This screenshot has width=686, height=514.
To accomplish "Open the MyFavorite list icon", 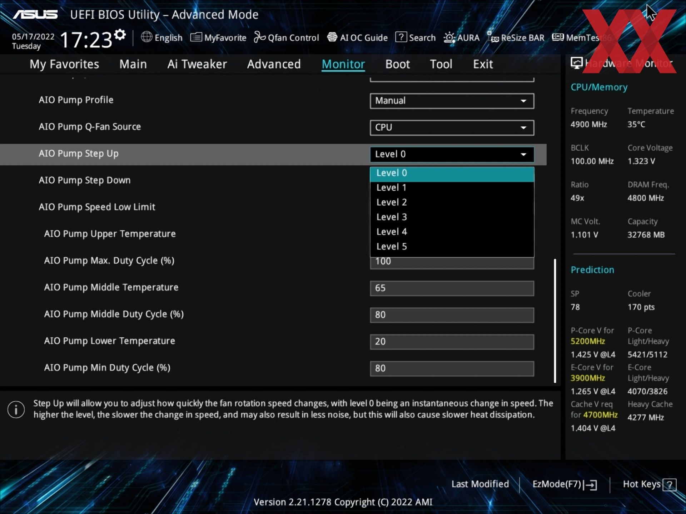I will (196, 37).
